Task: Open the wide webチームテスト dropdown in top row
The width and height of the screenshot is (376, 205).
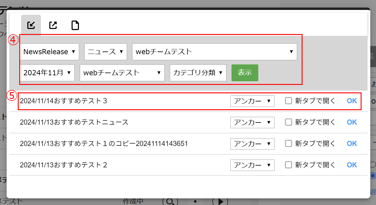Action: click(215, 52)
